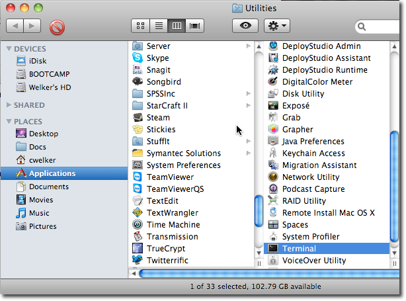Click the Transmission icon
Image resolution: width=406 pixels, height=301 pixels.
(138, 237)
